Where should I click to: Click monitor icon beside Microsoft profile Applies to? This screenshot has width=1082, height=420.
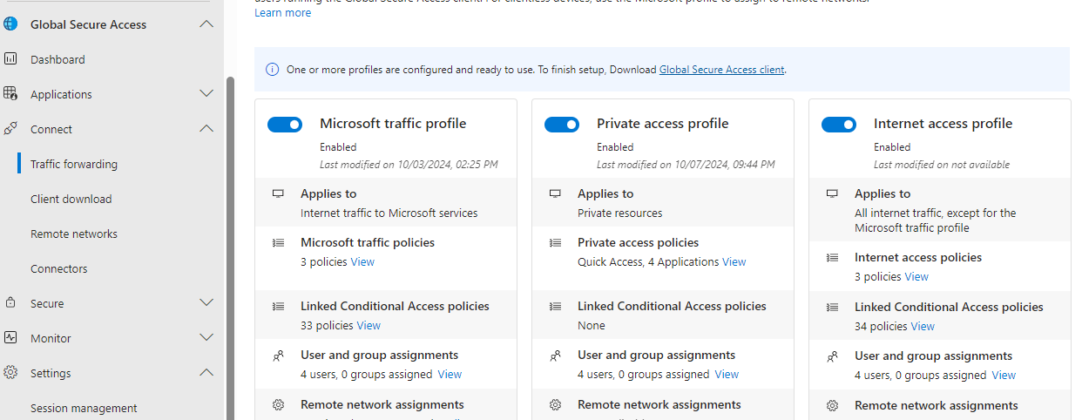(278, 193)
